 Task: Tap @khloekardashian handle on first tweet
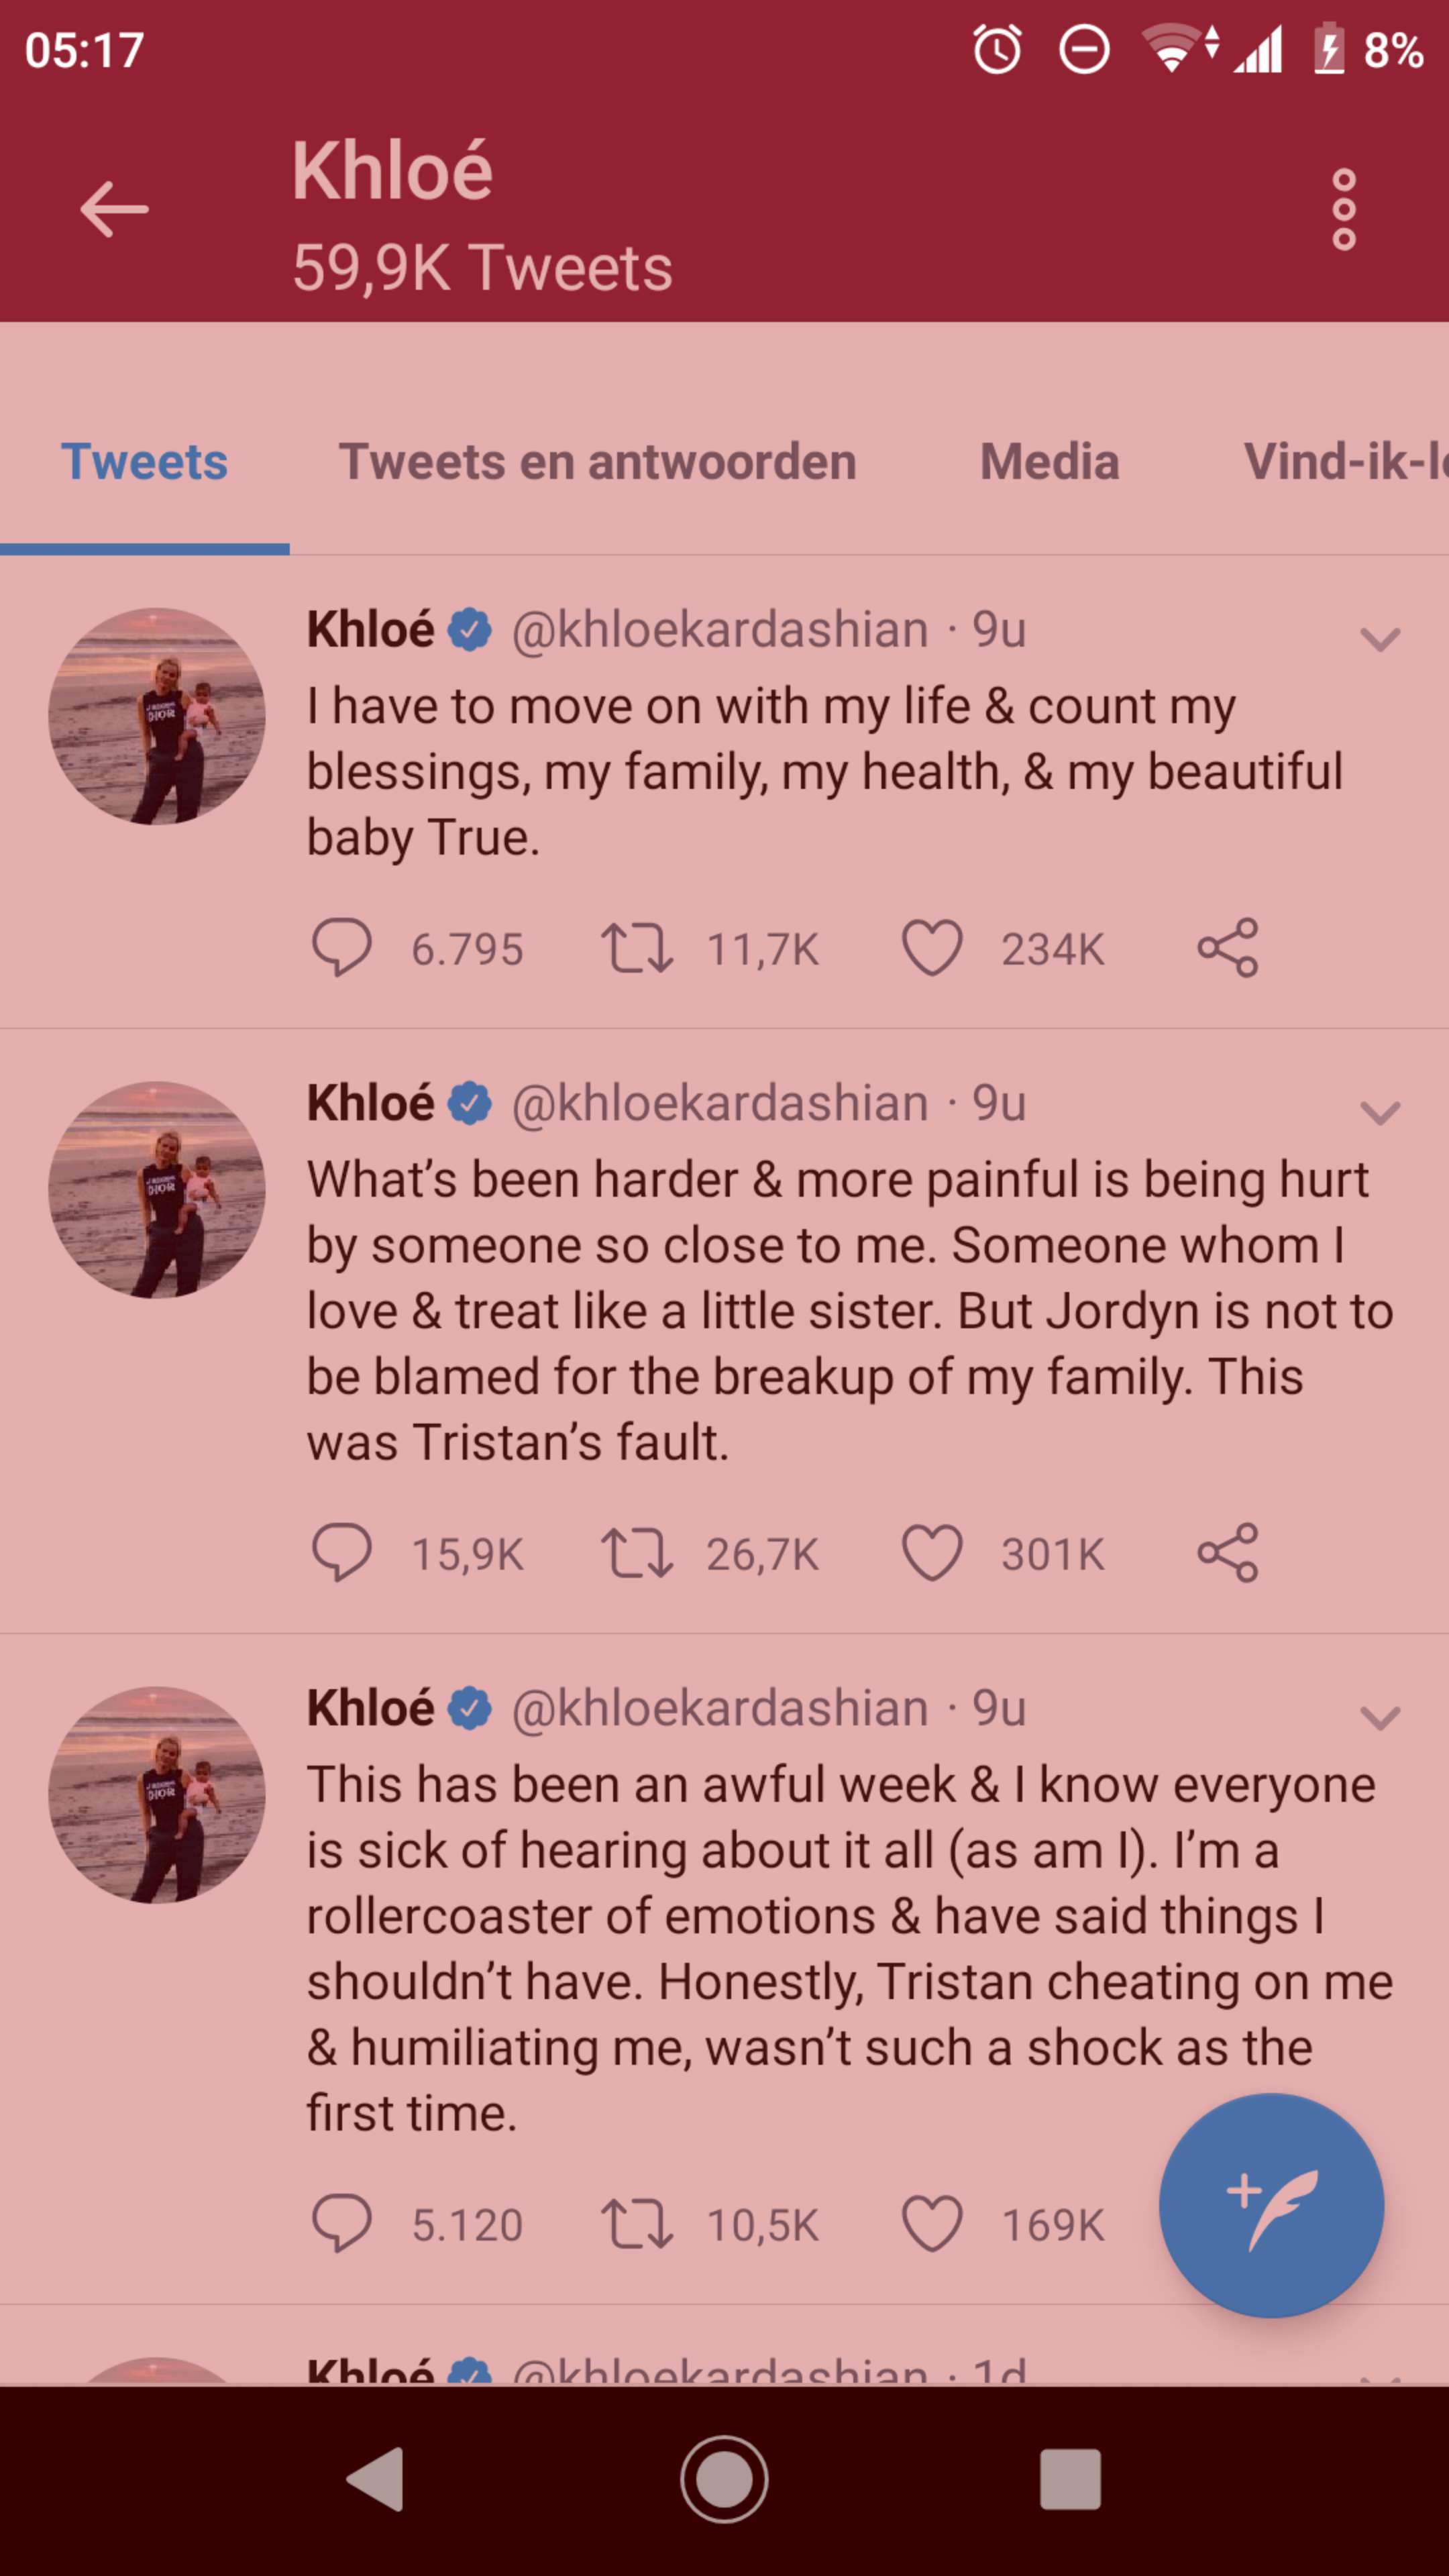point(720,630)
